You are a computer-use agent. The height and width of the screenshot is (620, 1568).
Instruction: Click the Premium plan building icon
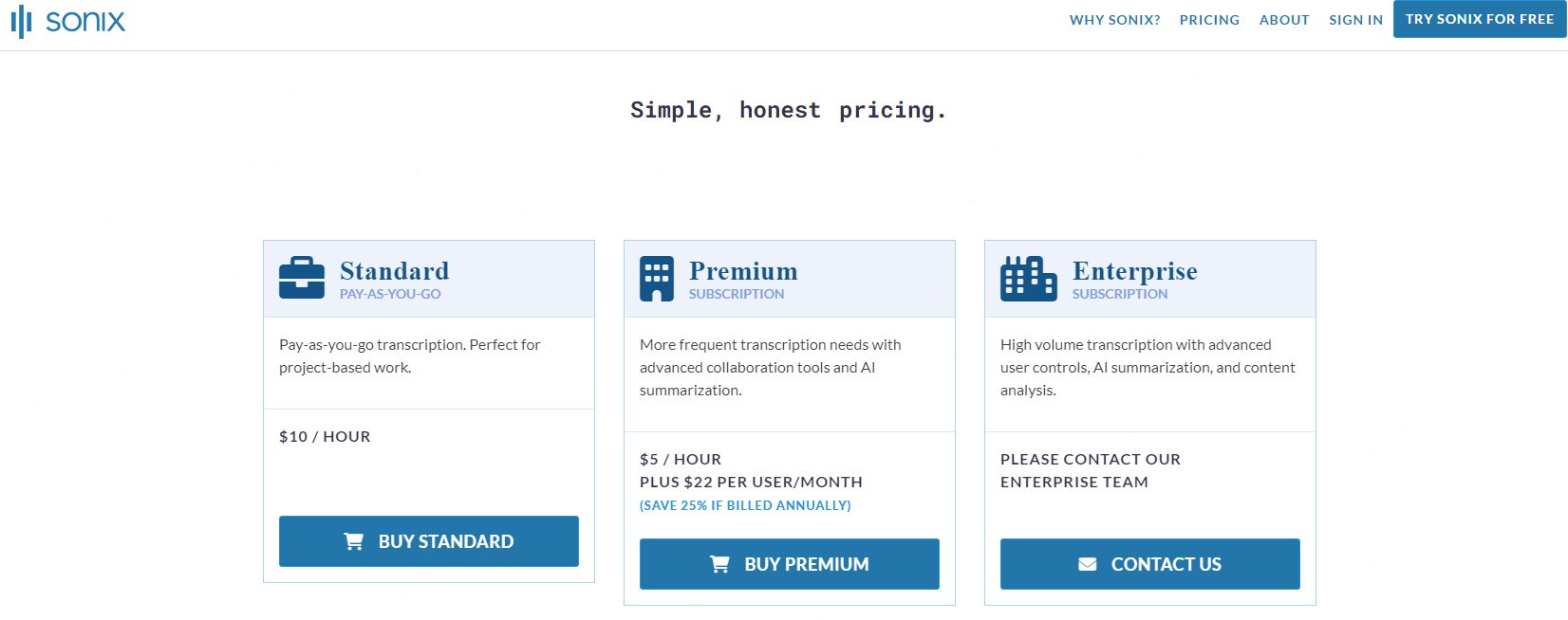click(x=657, y=279)
